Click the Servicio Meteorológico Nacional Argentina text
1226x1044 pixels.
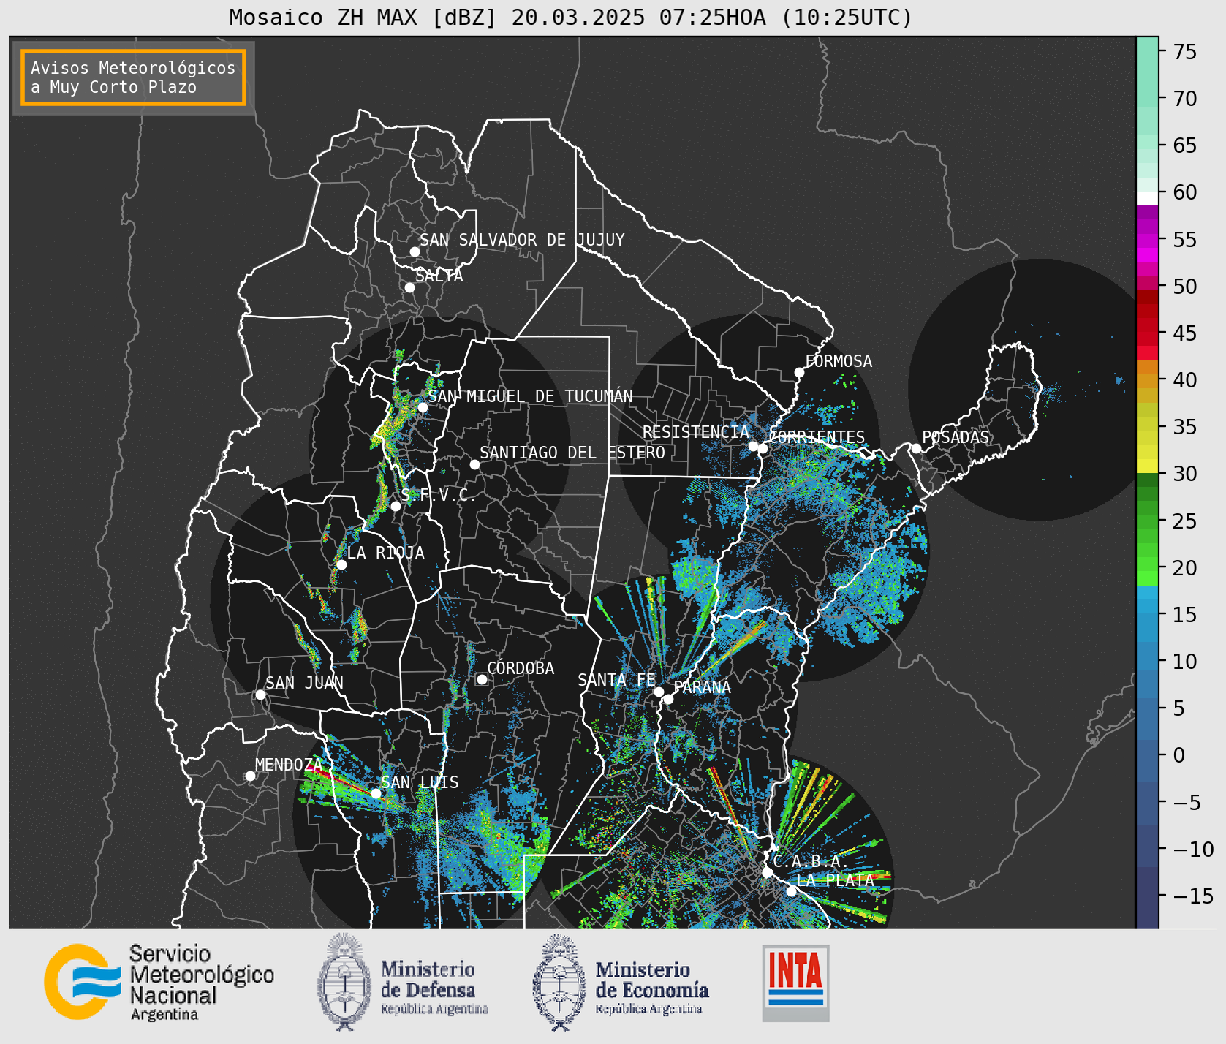202,983
